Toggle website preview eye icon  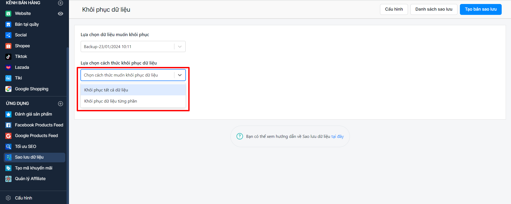tap(60, 14)
